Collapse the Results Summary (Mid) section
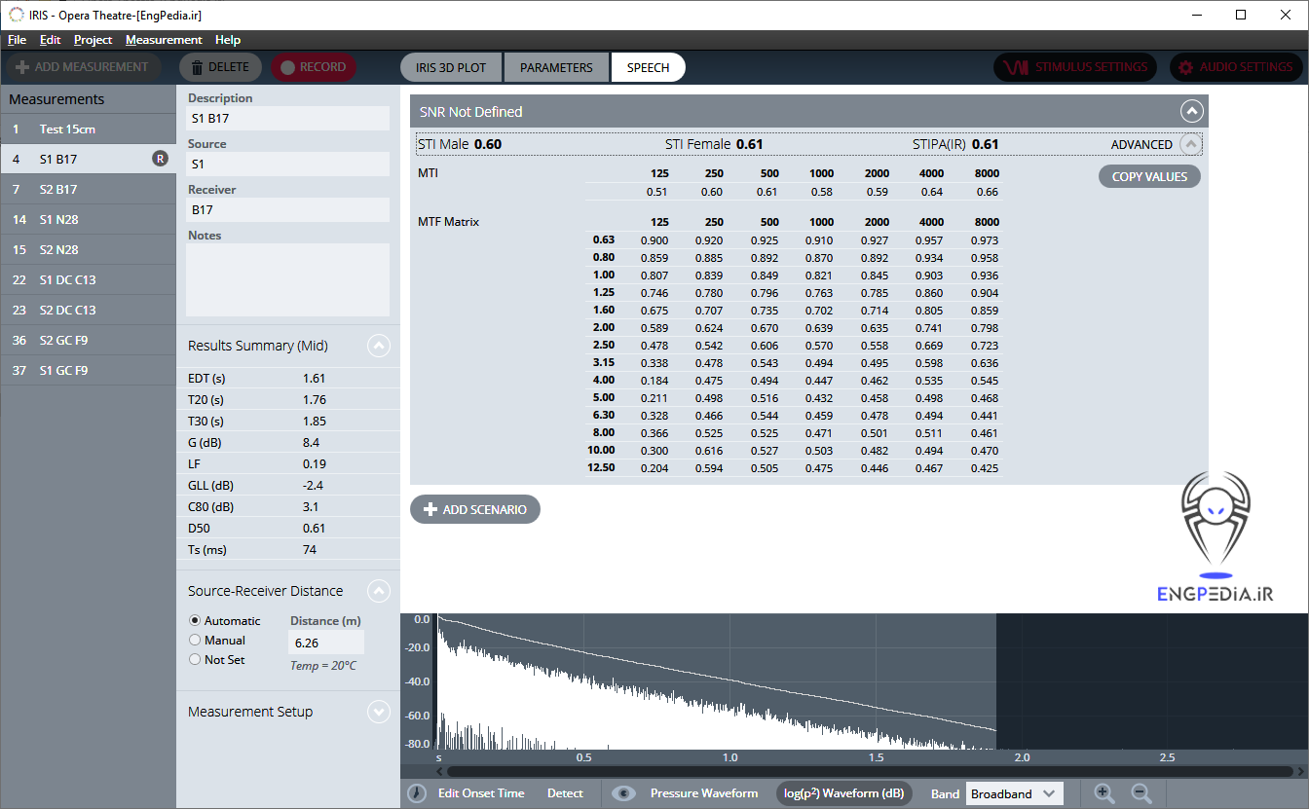The image size is (1309, 809). point(379,346)
